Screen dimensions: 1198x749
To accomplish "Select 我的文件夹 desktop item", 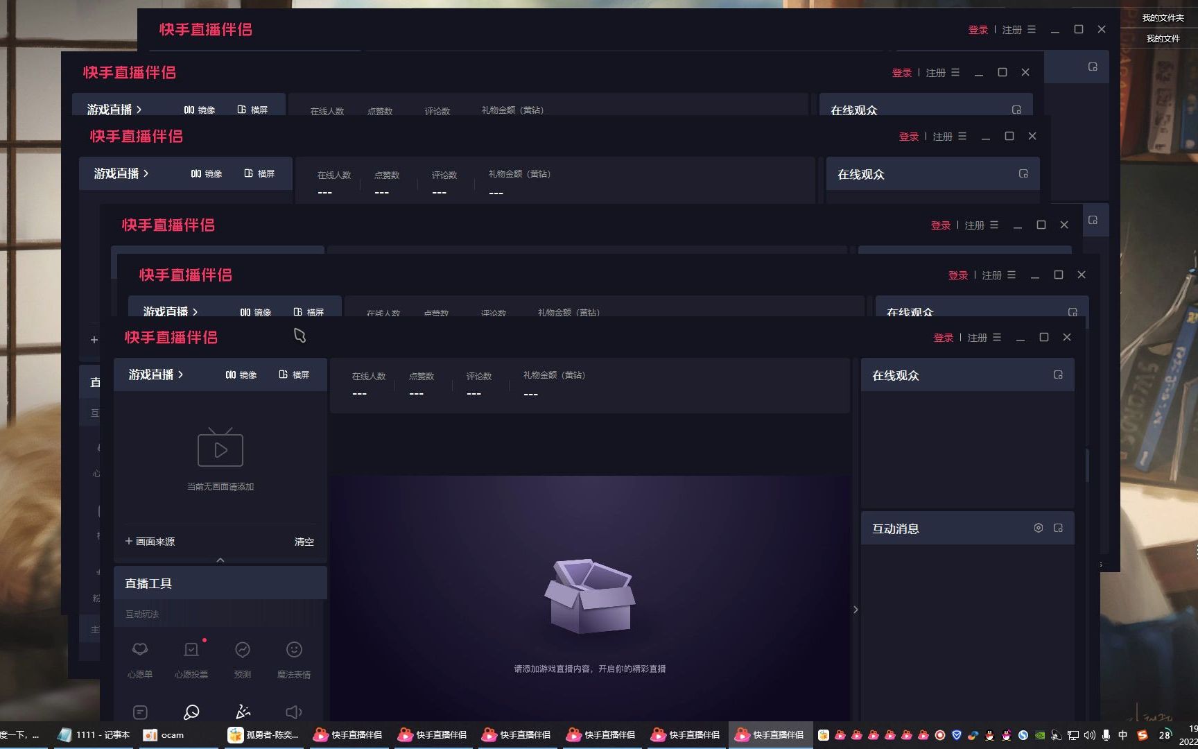I will [1163, 17].
